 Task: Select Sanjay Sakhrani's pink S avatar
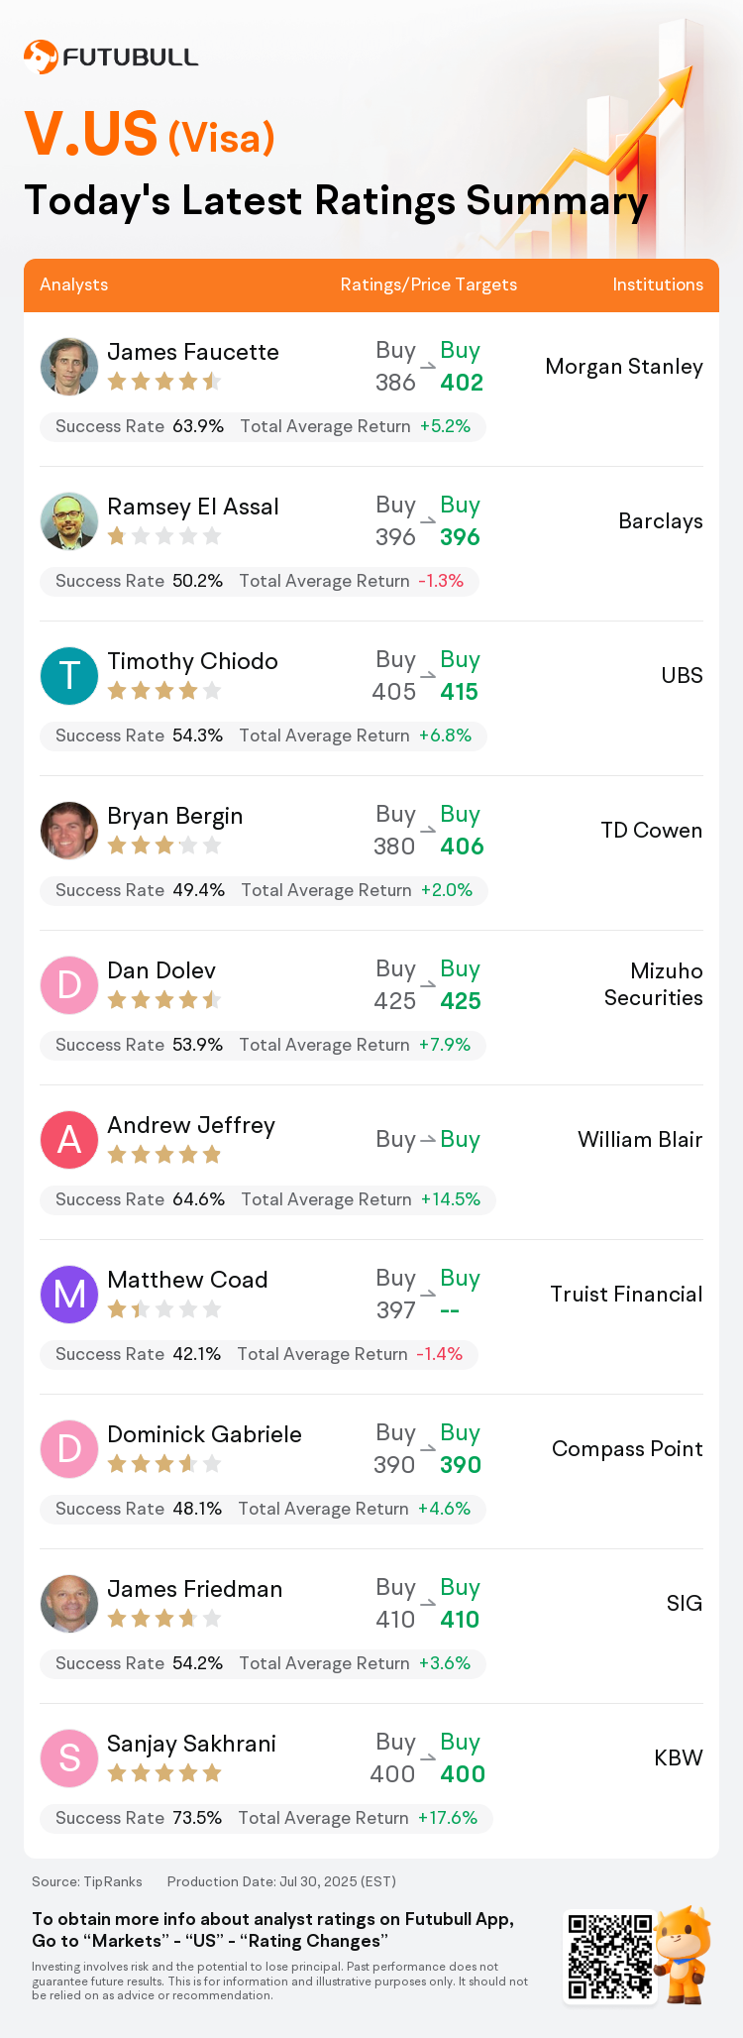69,1758
